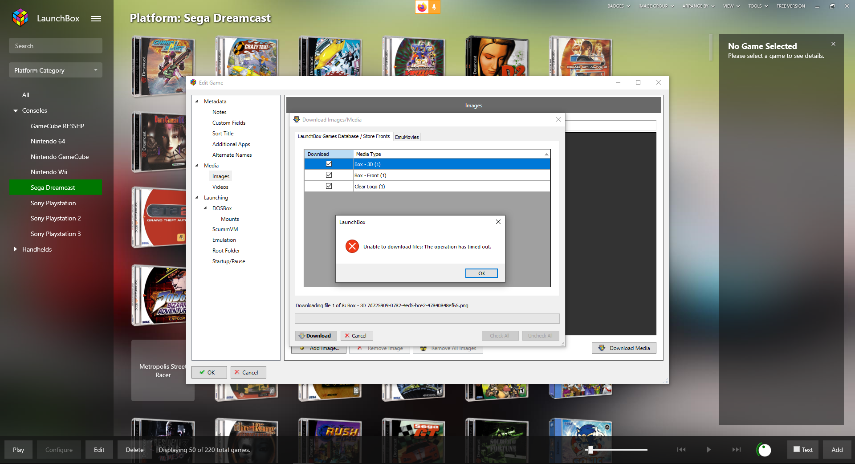Collapse the Metadata tree node
Viewport: 855px width, 464px height.
pyautogui.click(x=197, y=101)
